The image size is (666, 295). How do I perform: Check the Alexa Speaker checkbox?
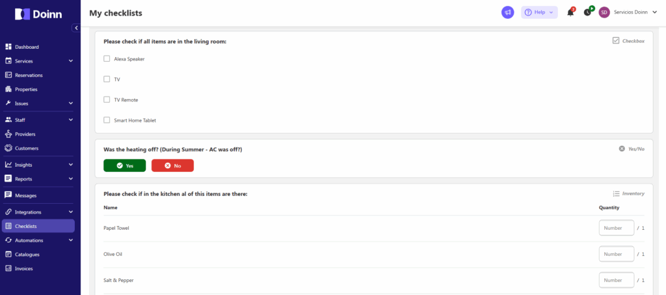pos(107,59)
